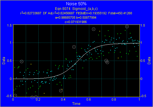Select circled outlier near Time 0.48, Data 0.88
Viewport: 153px width, 107px height.
(74, 47)
